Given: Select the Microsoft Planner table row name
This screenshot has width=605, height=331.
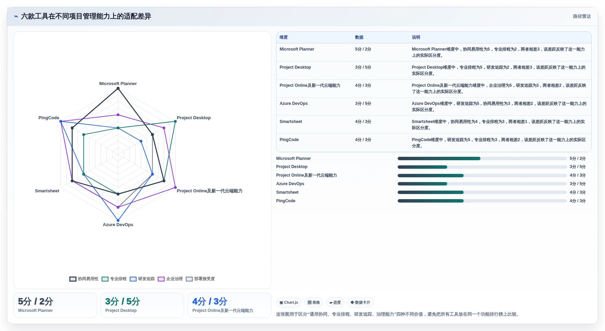Looking at the screenshot, I should [x=297, y=49].
